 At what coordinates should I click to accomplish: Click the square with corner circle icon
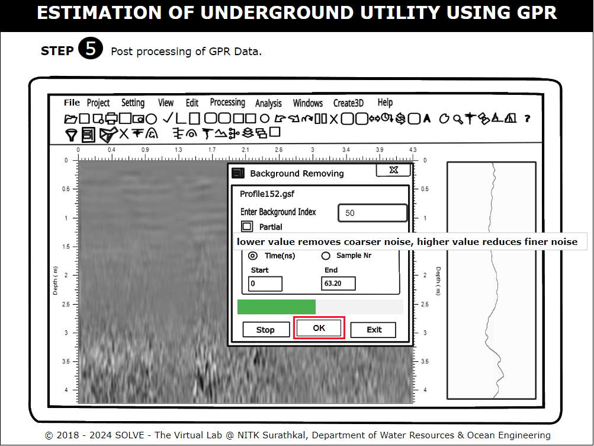tap(98, 119)
